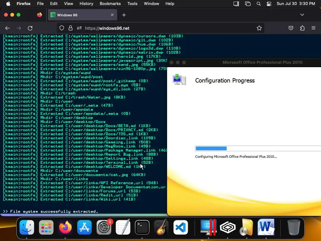Open the View menu

68,3
